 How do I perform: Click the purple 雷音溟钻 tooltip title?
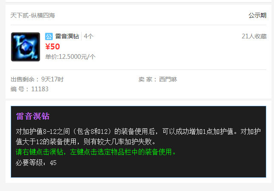click(x=33, y=116)
